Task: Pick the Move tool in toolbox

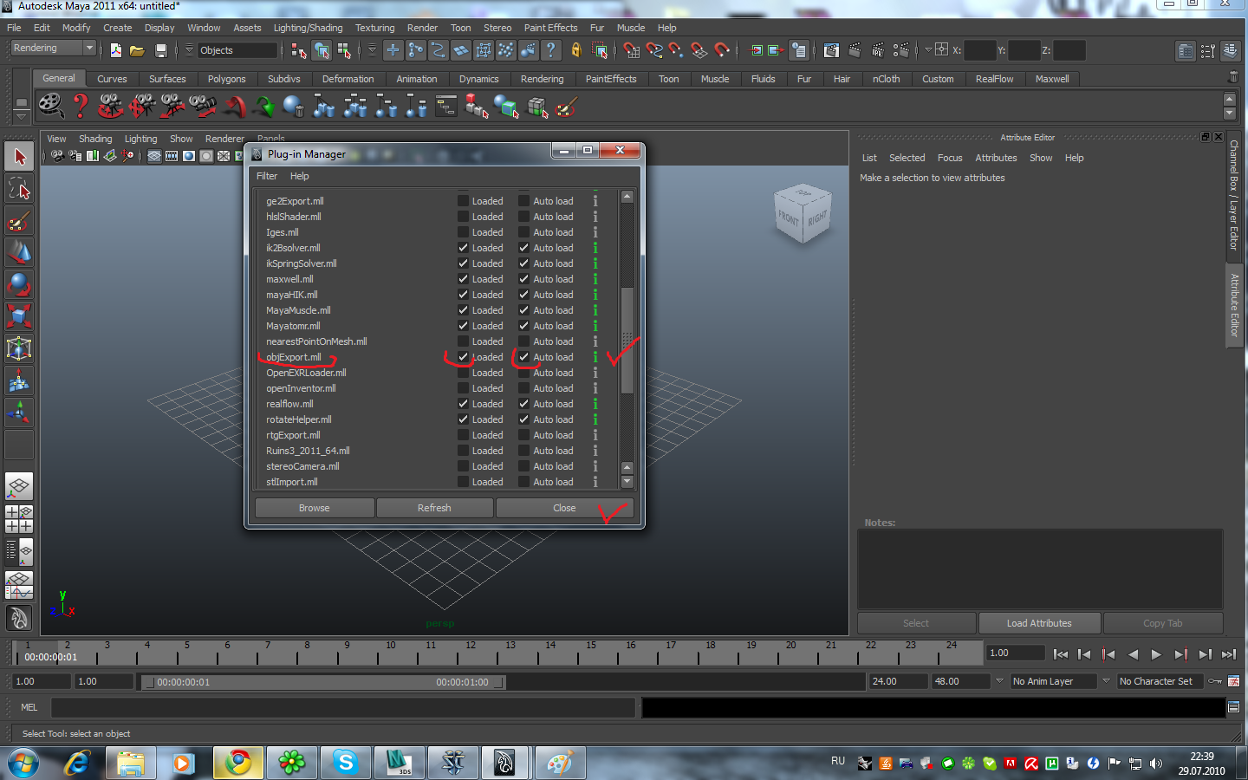Action: 19,252
